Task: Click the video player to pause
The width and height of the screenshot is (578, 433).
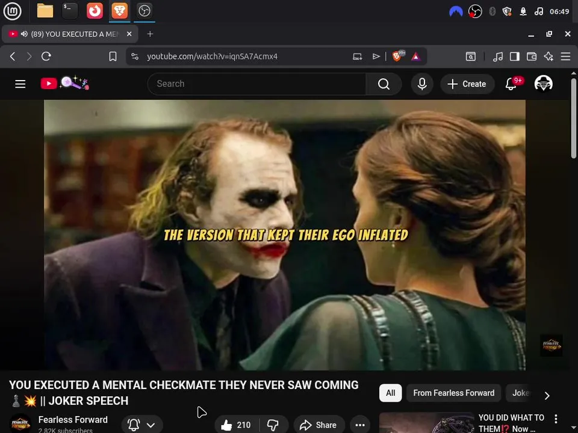Action: pyautogui.click(x=285, y=235)
